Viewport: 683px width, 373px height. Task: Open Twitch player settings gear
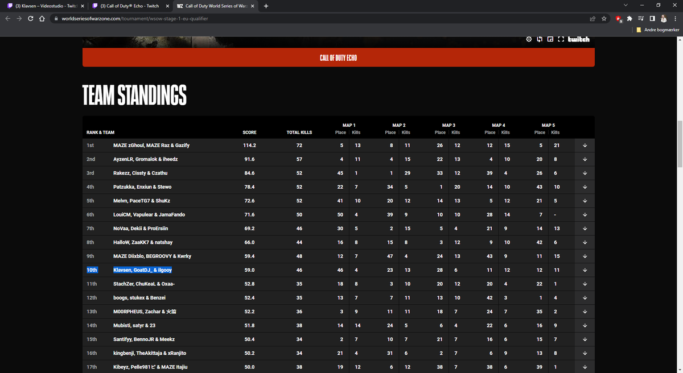coord(529,39)
